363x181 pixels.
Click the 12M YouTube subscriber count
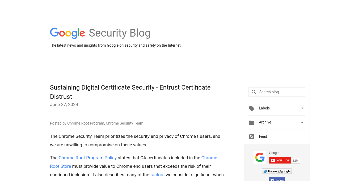[296, 160]
